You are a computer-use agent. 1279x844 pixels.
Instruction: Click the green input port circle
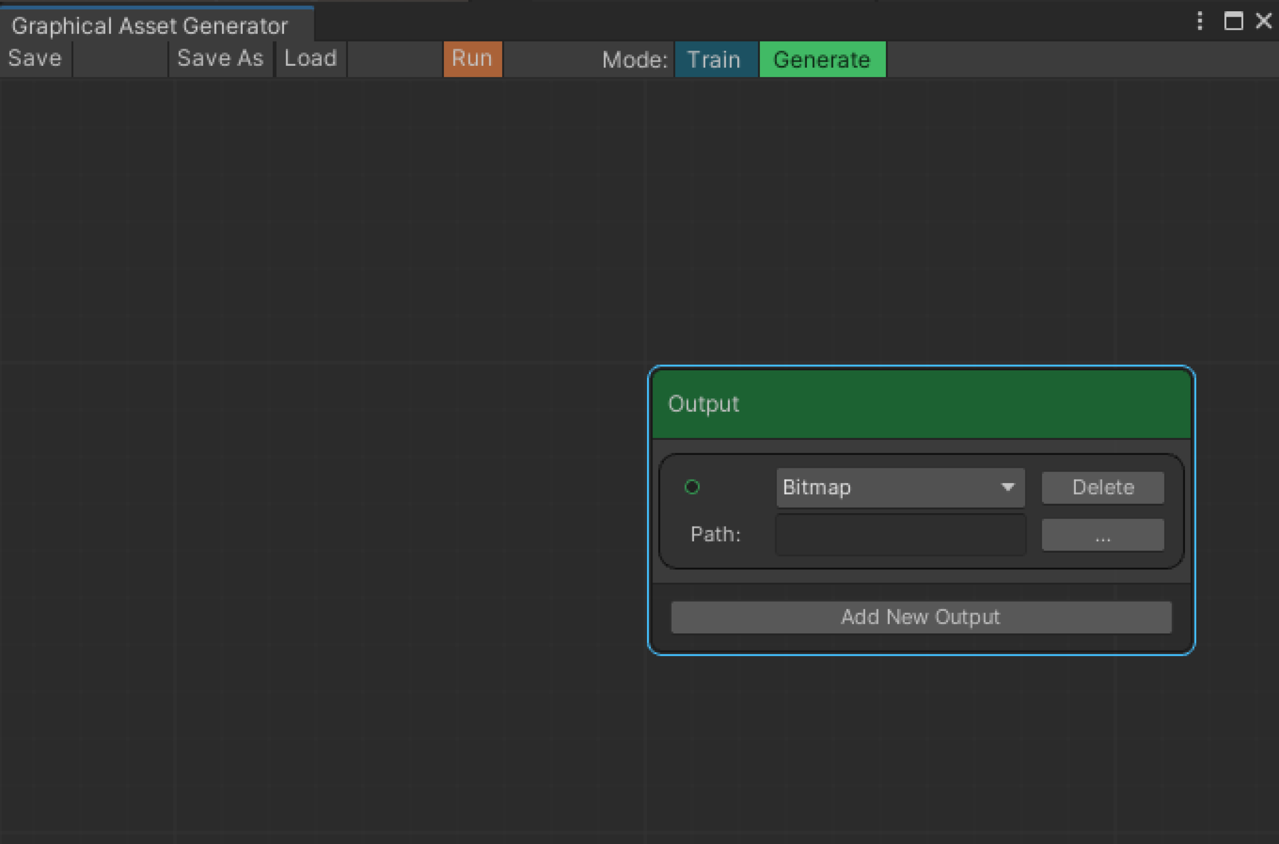tap(692, 487)
